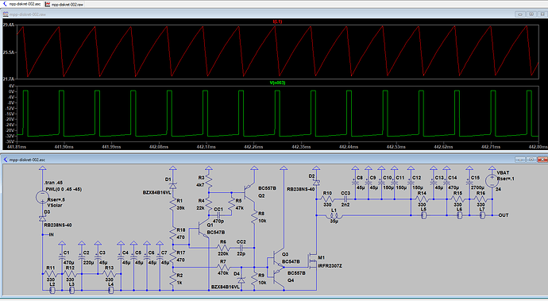Screen dimensions: 548x301
Task: Select the VBAT voltage source symbol
Action: tap(492, 181)
